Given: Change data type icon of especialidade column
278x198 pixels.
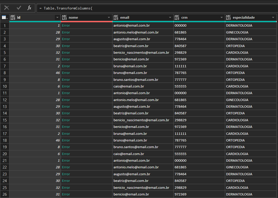Looking at the screenshot, I should [228, 17].
